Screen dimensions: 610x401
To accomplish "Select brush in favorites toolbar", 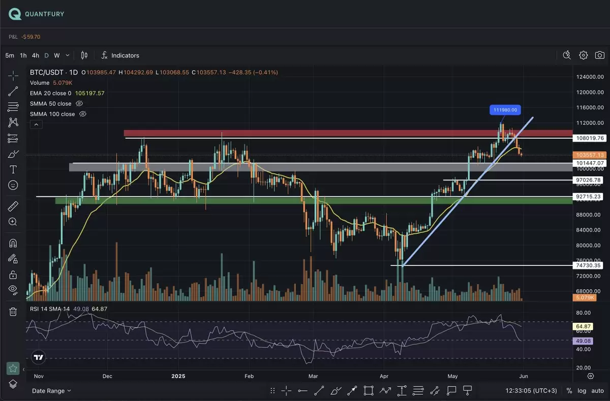I will [x=335, y=390].
